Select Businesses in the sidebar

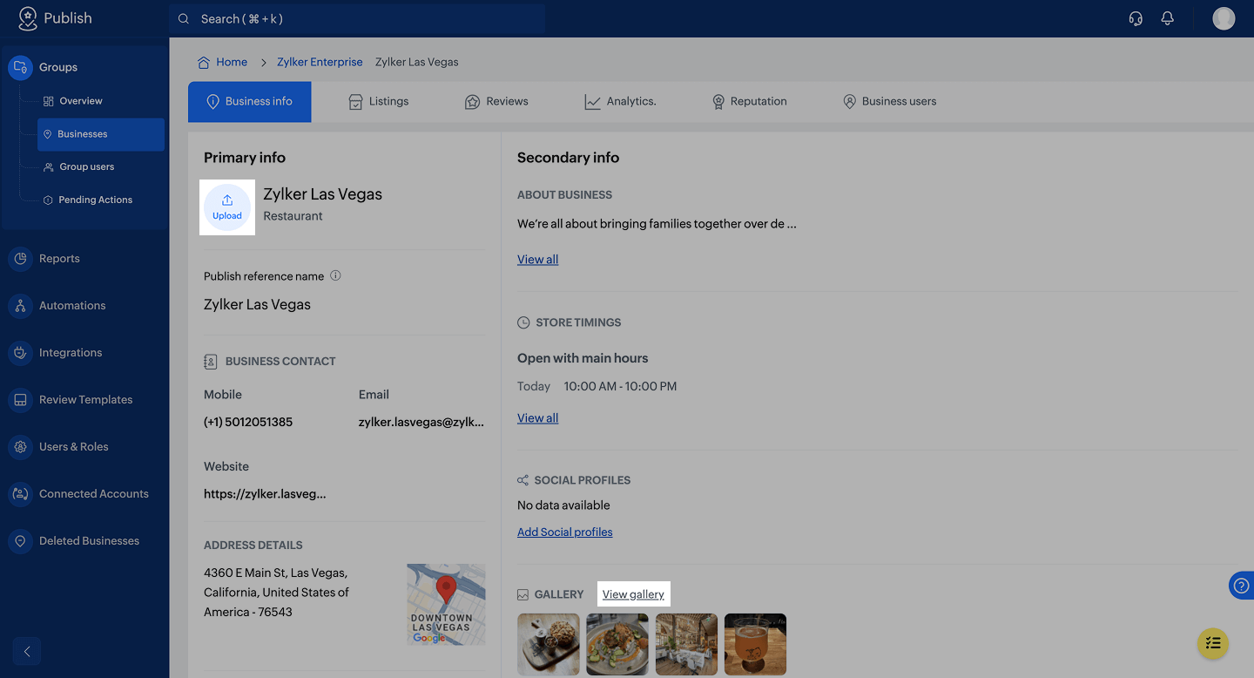pyautogui.click(x=101, y=134)
